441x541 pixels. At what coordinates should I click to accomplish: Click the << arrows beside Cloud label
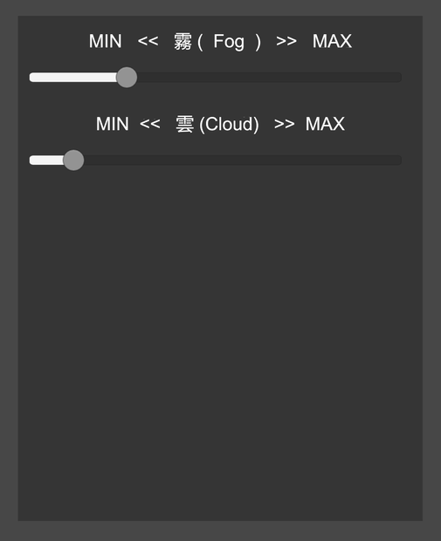pyautogui.click(x=150, y=124)
